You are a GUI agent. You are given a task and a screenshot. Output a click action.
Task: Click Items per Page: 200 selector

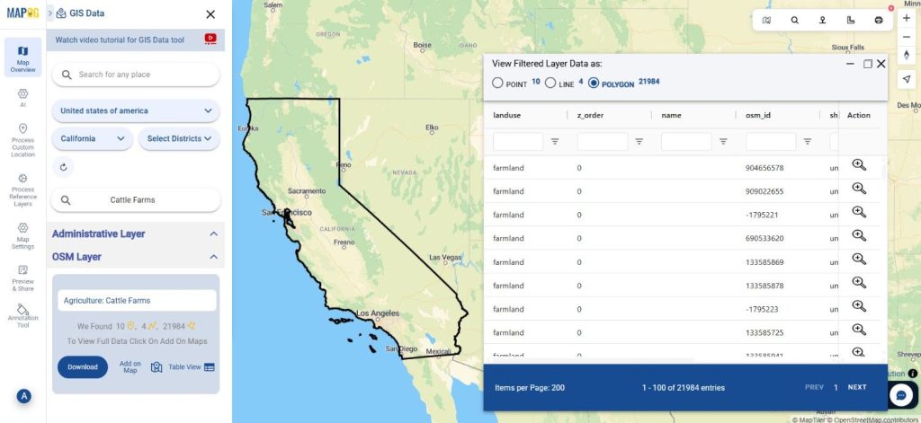[530, 388]
